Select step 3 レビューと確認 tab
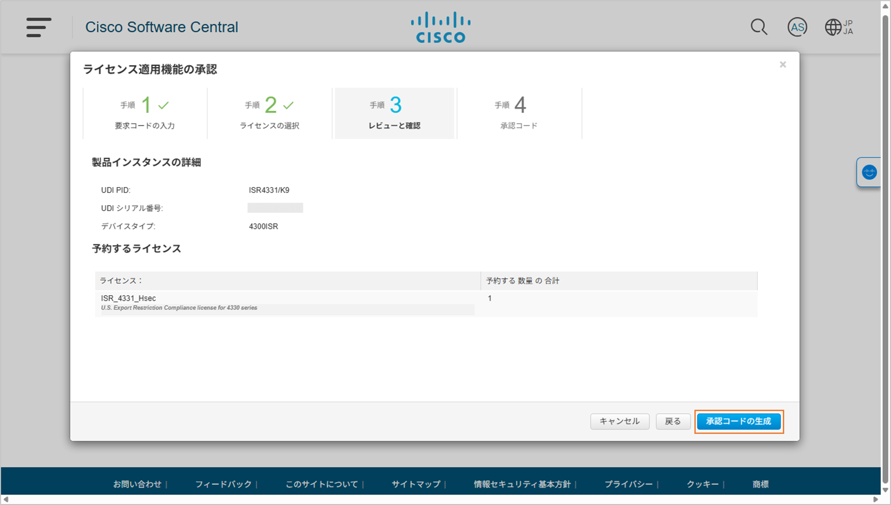891x505 pixels. tap(394, 114)
